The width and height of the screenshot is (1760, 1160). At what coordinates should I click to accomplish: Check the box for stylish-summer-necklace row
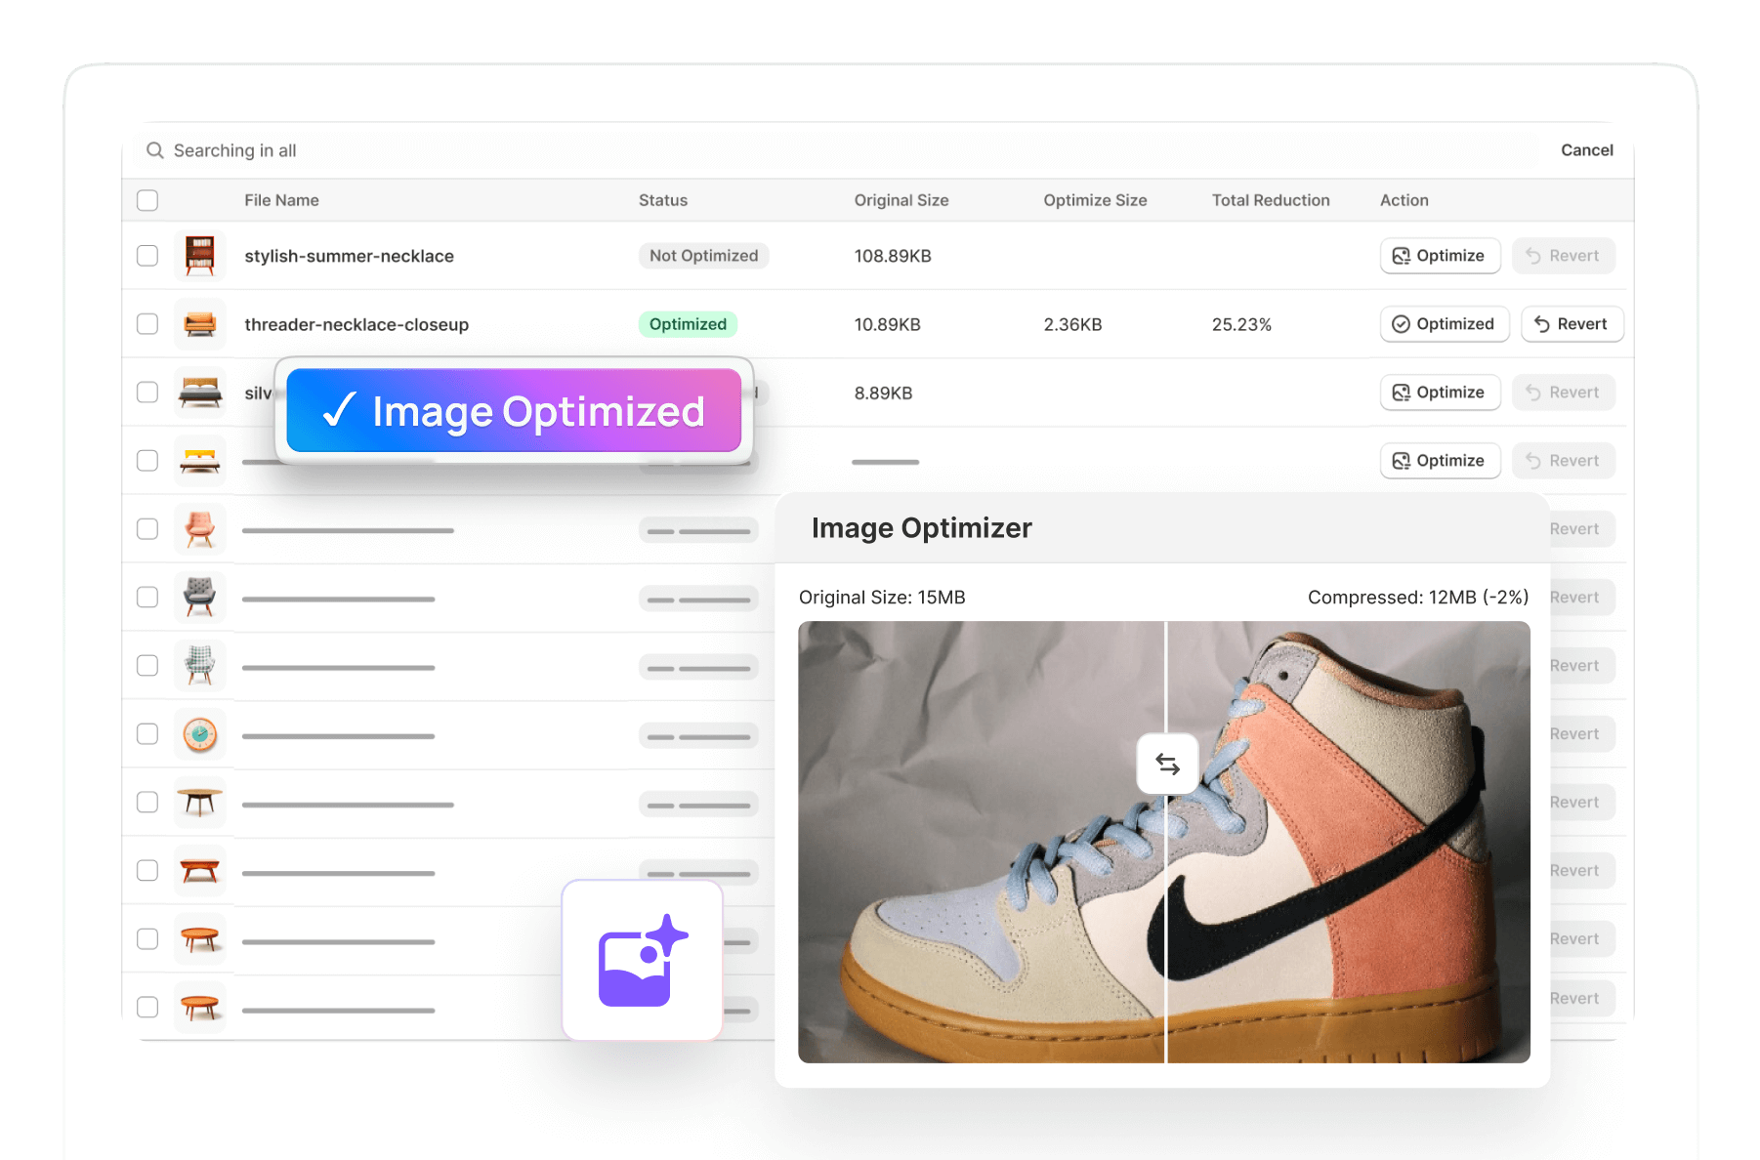click(147, 256)
